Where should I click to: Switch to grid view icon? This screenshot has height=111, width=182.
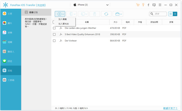pos(171,14)
